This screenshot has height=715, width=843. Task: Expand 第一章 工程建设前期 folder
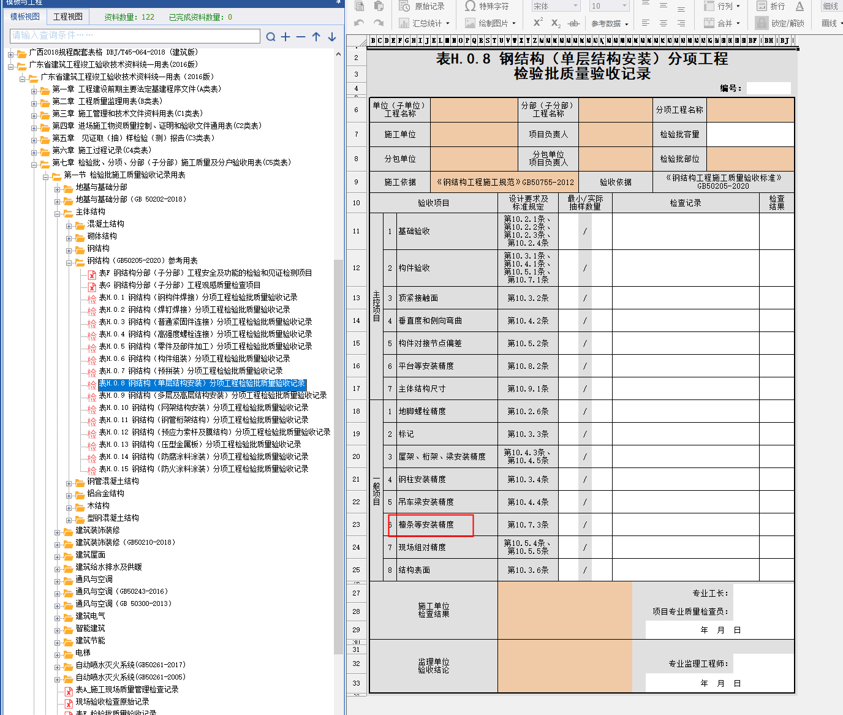coord(34,91)
